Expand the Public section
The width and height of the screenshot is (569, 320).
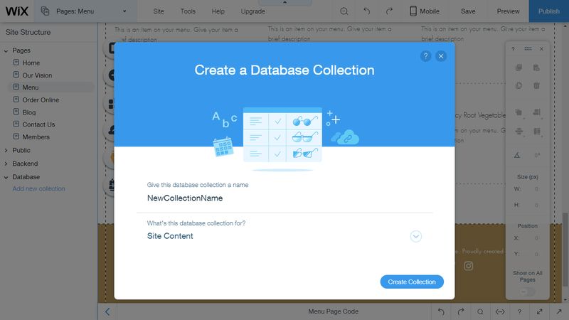click(6, 150)
